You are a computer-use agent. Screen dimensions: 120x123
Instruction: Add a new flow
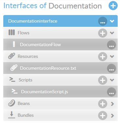[103, 33]
